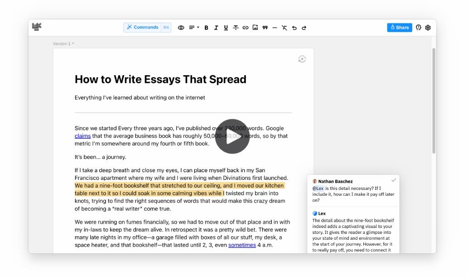Click the document vertical scrollbar
The width and height of the screenshot is (468, 276).
point(434,101)
